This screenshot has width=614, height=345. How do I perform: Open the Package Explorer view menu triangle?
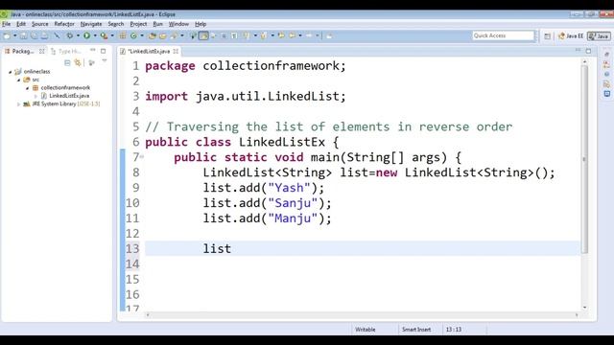[x=105, y=61]
